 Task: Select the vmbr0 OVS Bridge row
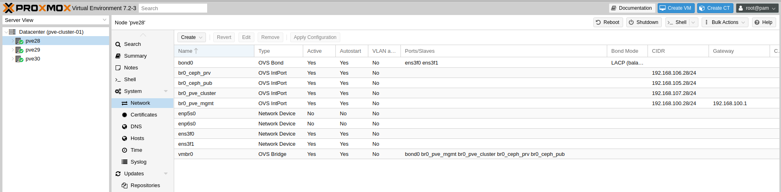[285, 154]
